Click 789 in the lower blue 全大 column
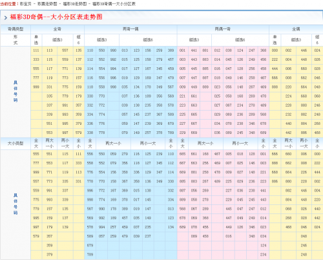Image resolution: width=323 pixels, height=260 pixels. [x=90, y=255]
